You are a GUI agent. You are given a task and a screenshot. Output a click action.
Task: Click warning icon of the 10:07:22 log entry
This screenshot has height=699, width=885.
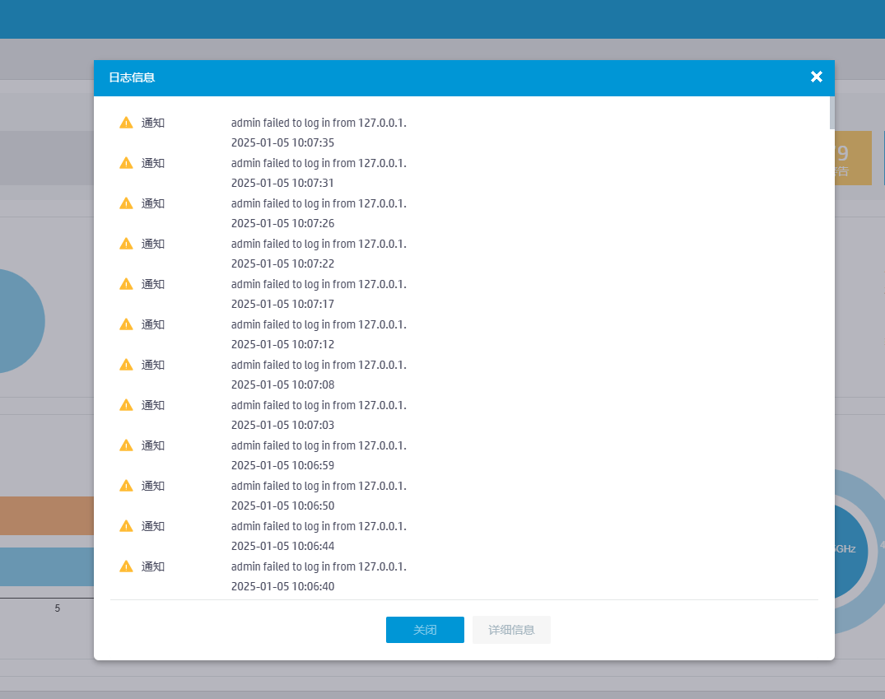127,244
